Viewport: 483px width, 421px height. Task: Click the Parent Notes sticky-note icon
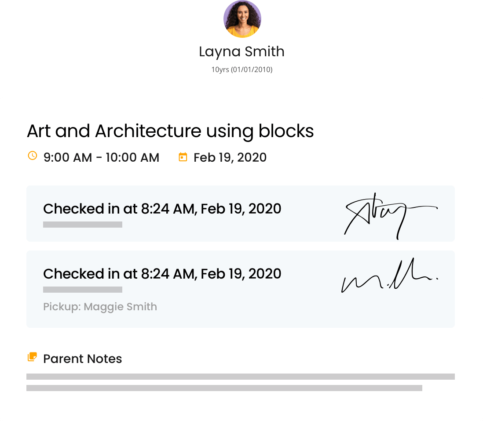click(x=32, y=357)
